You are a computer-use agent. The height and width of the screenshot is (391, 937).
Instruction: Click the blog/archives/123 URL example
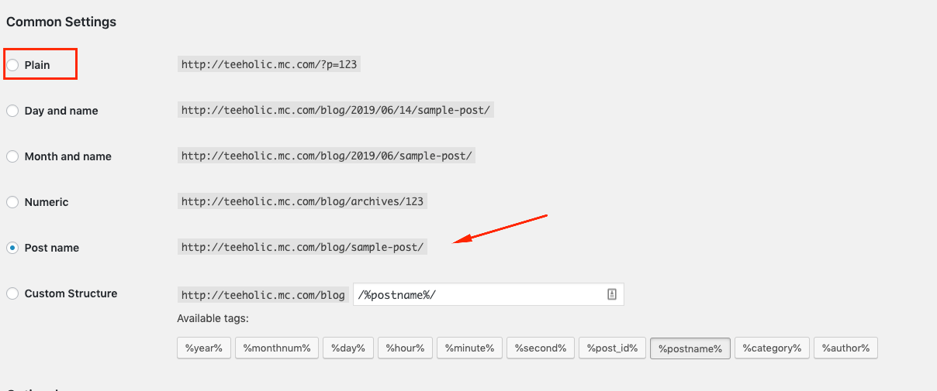(x=303, y=202)
